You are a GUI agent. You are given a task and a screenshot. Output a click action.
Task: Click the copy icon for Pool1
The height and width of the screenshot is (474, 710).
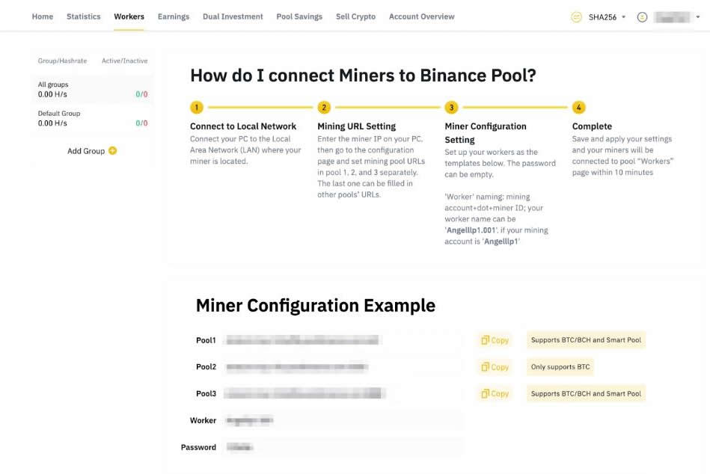point(485,340)
